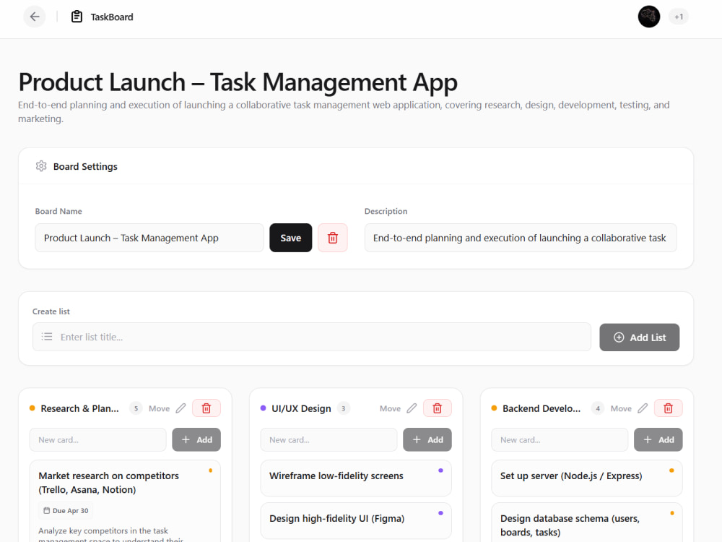Screen dimensions: 722x542
Task: Click Move on Research & Planning list
Action: click(159, 408)
